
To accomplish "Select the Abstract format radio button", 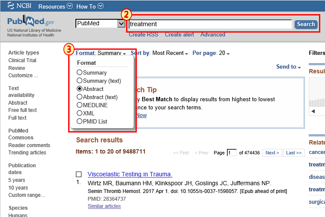I will (x=79, y=89).
